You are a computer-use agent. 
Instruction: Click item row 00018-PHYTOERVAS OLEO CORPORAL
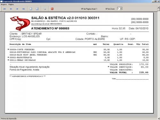(x=79, y=52)
